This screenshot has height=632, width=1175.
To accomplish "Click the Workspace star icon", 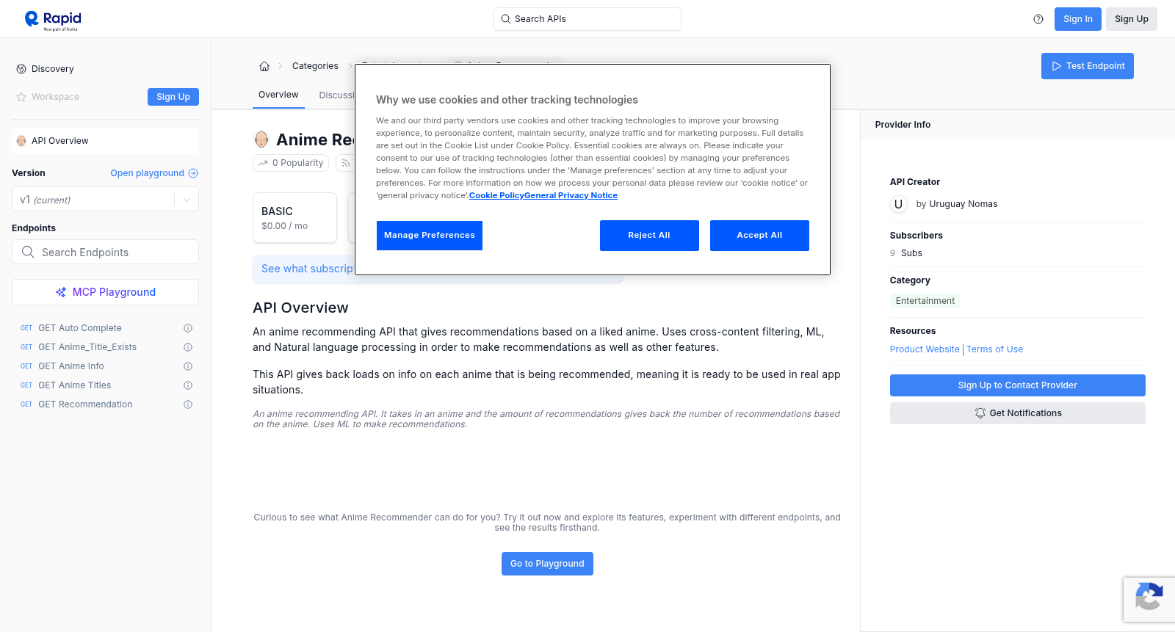I will coord(21,97).
